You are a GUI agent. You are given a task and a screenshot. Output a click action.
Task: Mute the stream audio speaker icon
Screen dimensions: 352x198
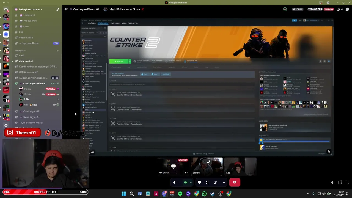coord(333,182)
